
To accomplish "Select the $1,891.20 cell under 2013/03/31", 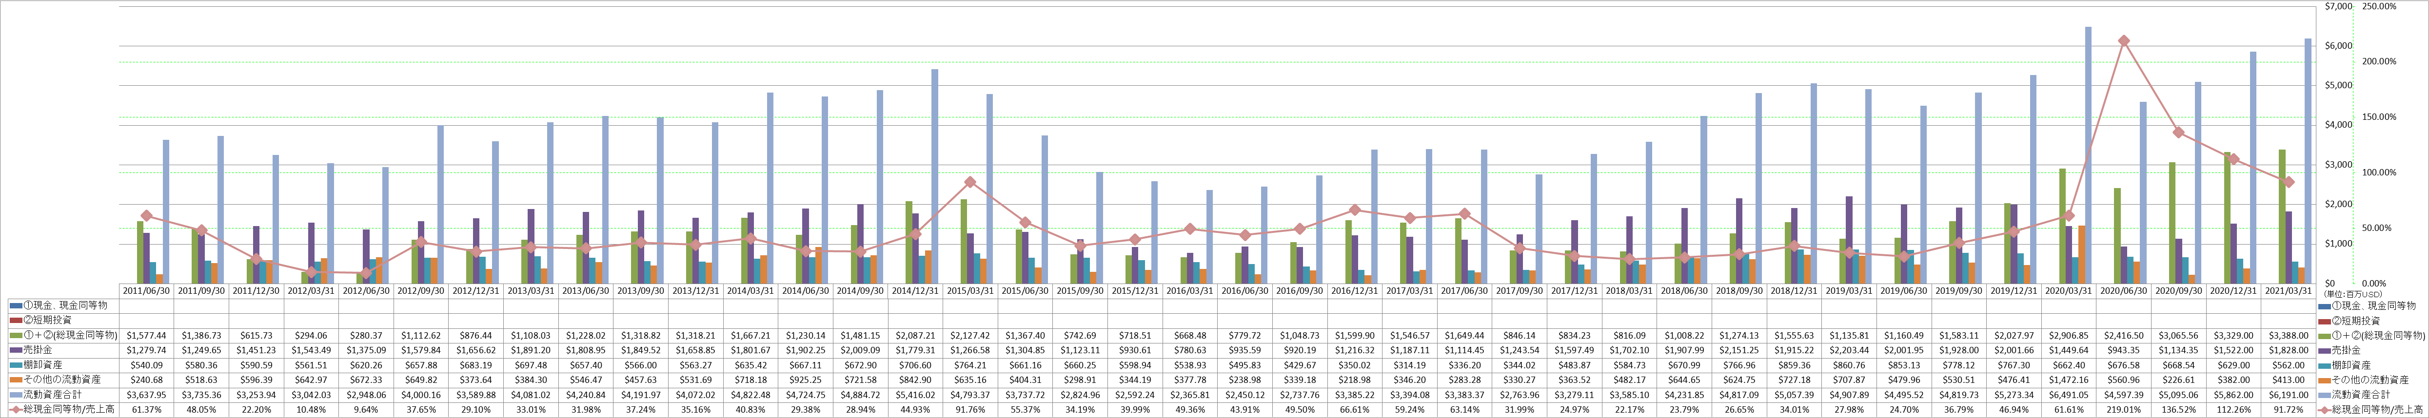I will [x=531, y=350].
